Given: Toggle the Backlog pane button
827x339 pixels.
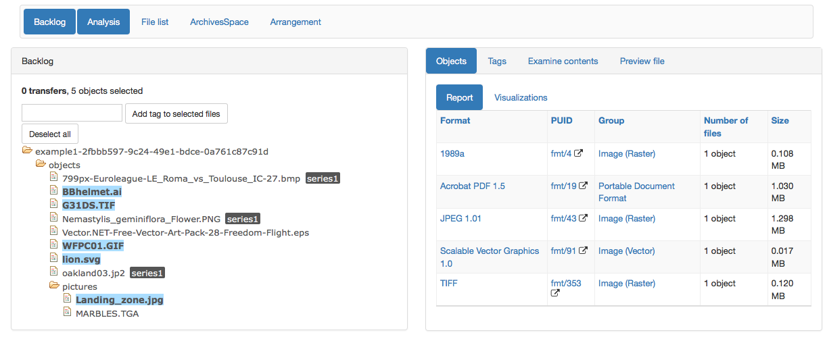Looking at the screenshot, I should click(49, 22).
